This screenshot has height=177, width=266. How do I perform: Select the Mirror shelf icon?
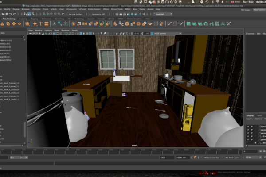click(85, 24)
